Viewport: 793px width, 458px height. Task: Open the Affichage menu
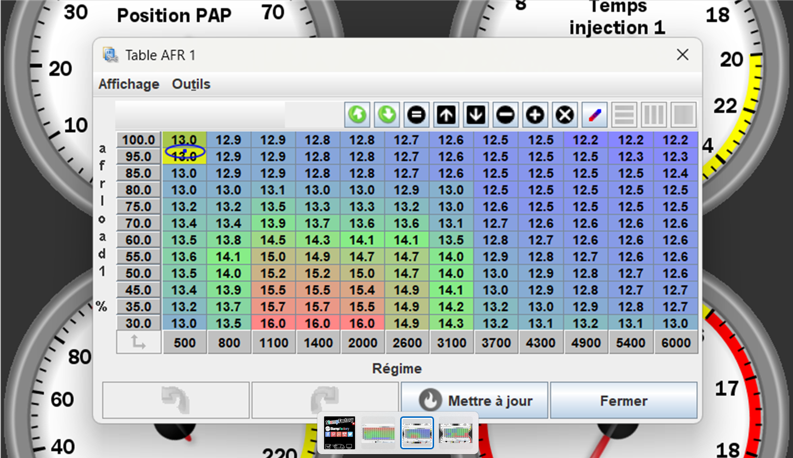click(x=129, y=84)
